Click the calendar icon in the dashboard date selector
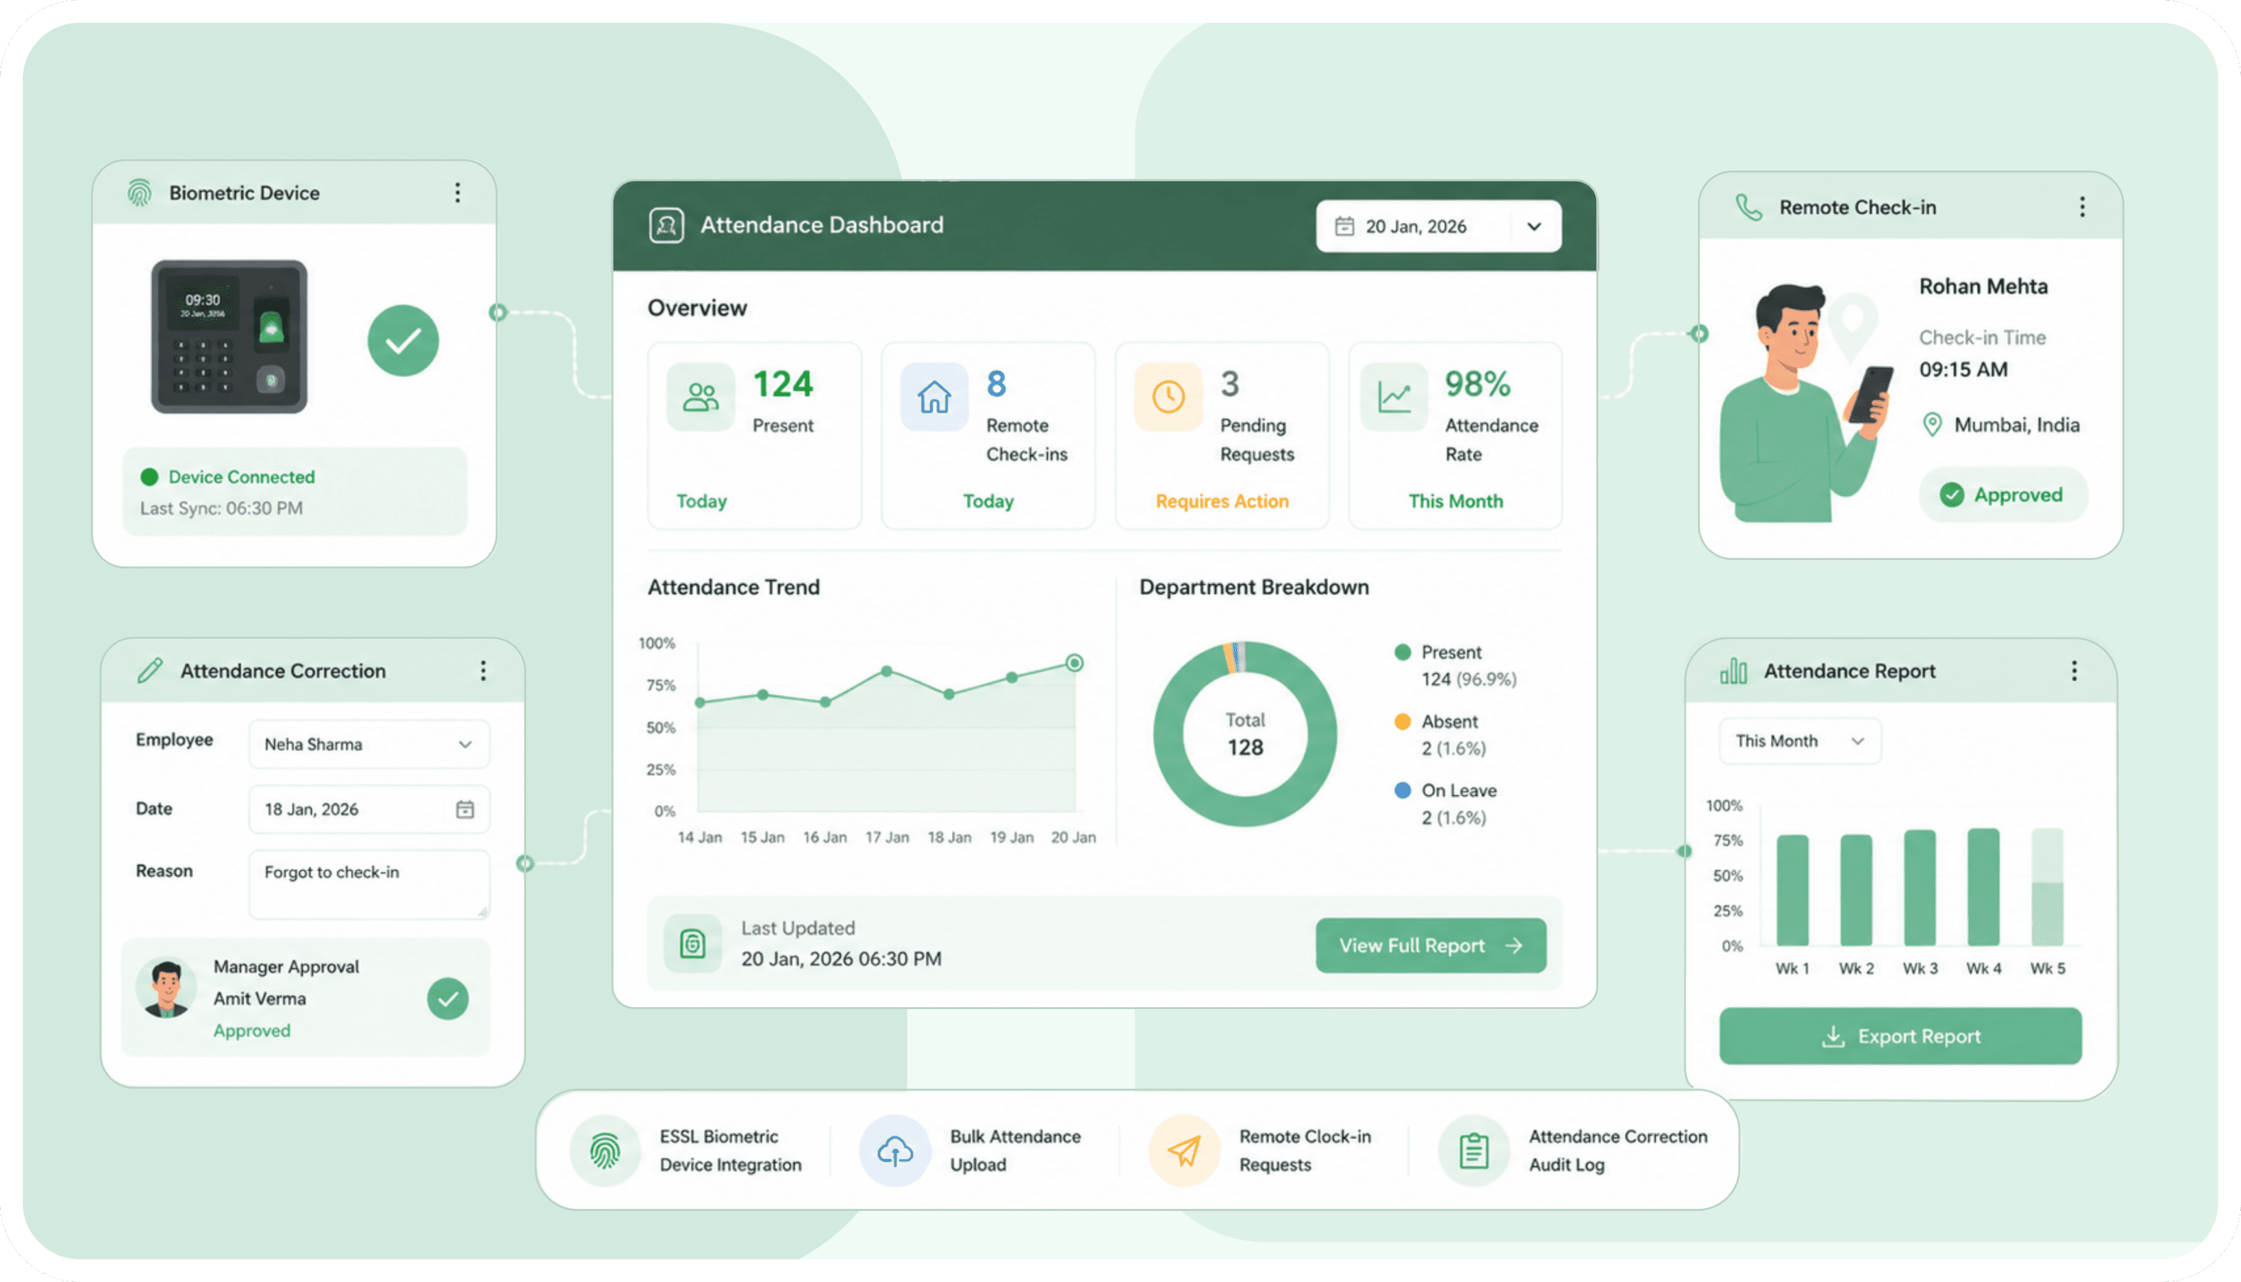2241x1282 pixels. (1344, 226)
